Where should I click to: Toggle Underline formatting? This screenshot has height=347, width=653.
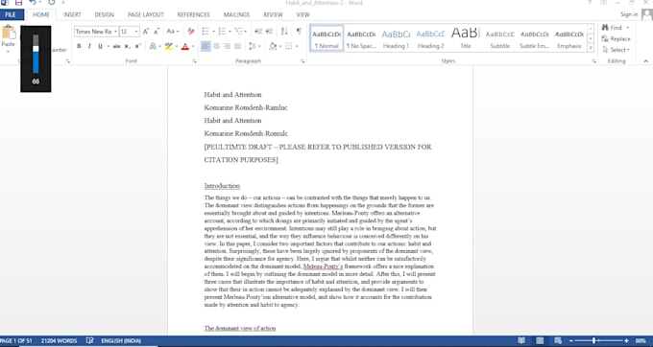[100, 46]
